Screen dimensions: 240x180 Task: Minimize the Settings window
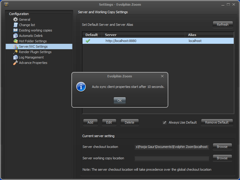pos(223,4)
